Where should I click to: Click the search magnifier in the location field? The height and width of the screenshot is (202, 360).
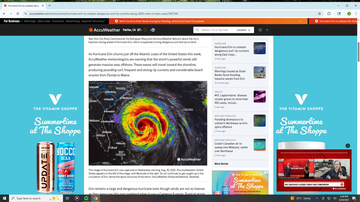tap(197, 30)
